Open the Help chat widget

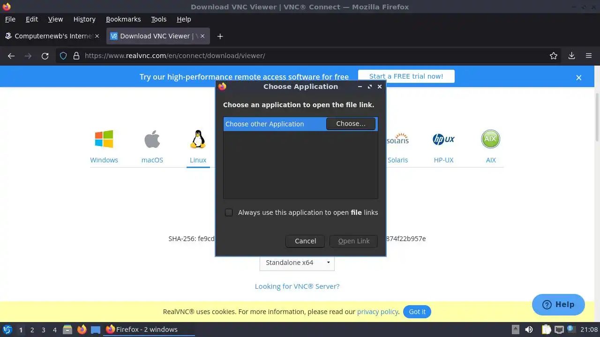(558, 305)
